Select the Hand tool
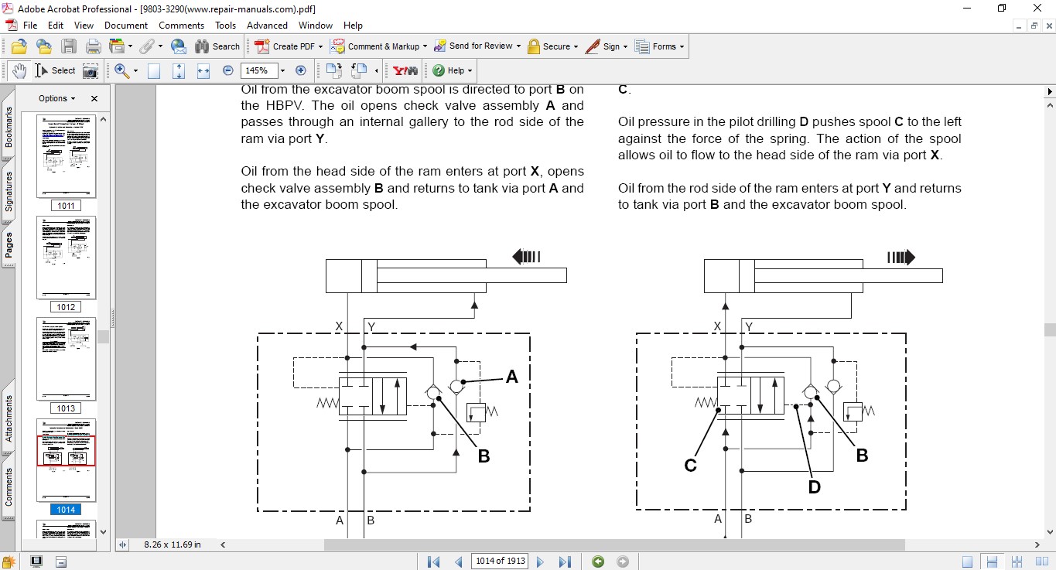 click(19, 70)
